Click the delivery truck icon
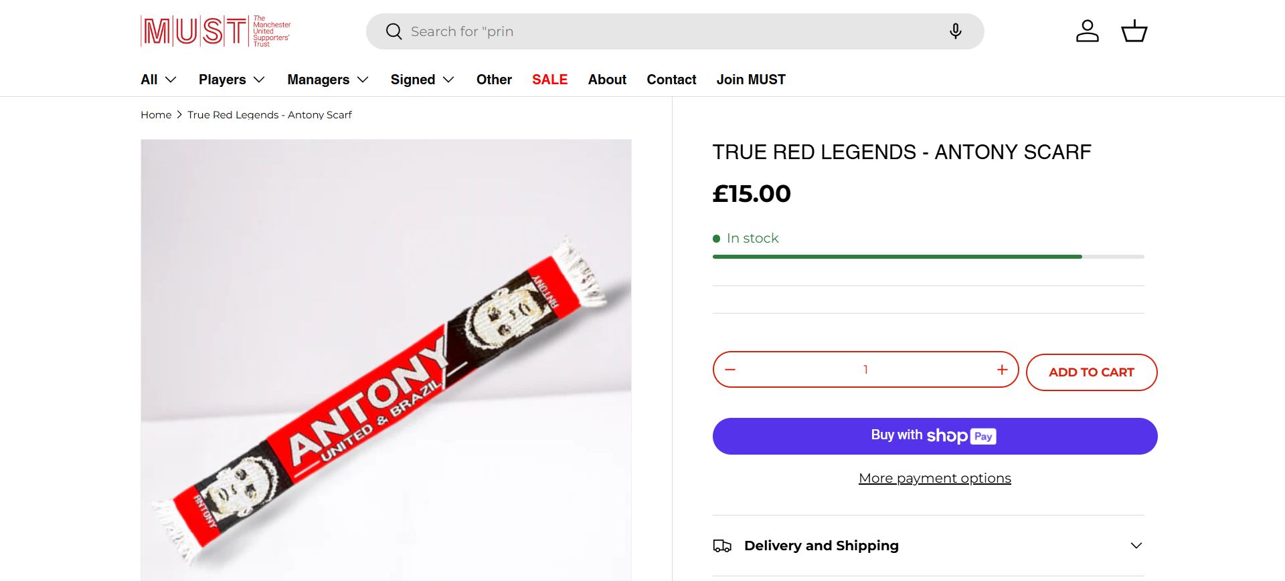This screenshot has height=581, width=1285. click(x=722, y=546)
